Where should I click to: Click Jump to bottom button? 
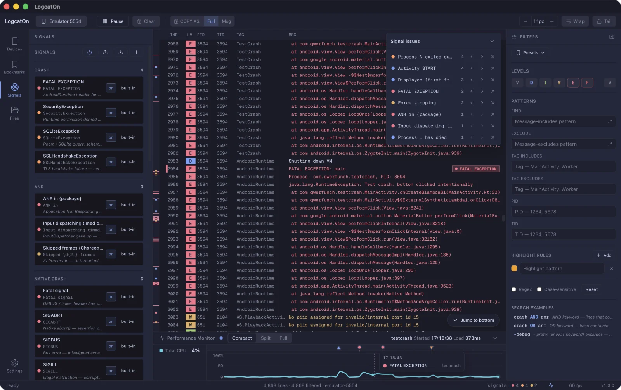coord(473,320)
